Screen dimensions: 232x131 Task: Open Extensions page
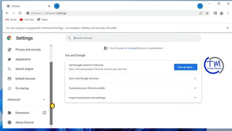(x=22, y=113)
